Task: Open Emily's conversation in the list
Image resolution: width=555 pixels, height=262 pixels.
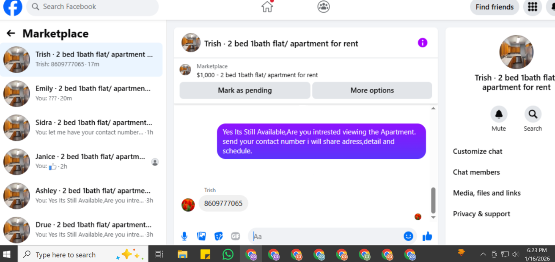Action: (x=81, y=93)
